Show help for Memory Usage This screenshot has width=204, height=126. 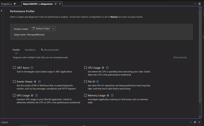pos(112,96)
